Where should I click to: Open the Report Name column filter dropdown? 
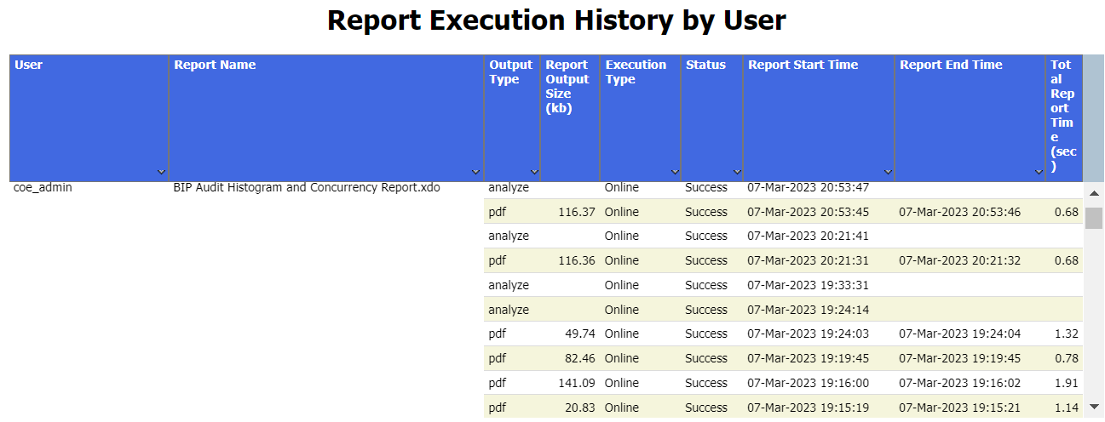point(475,172)
